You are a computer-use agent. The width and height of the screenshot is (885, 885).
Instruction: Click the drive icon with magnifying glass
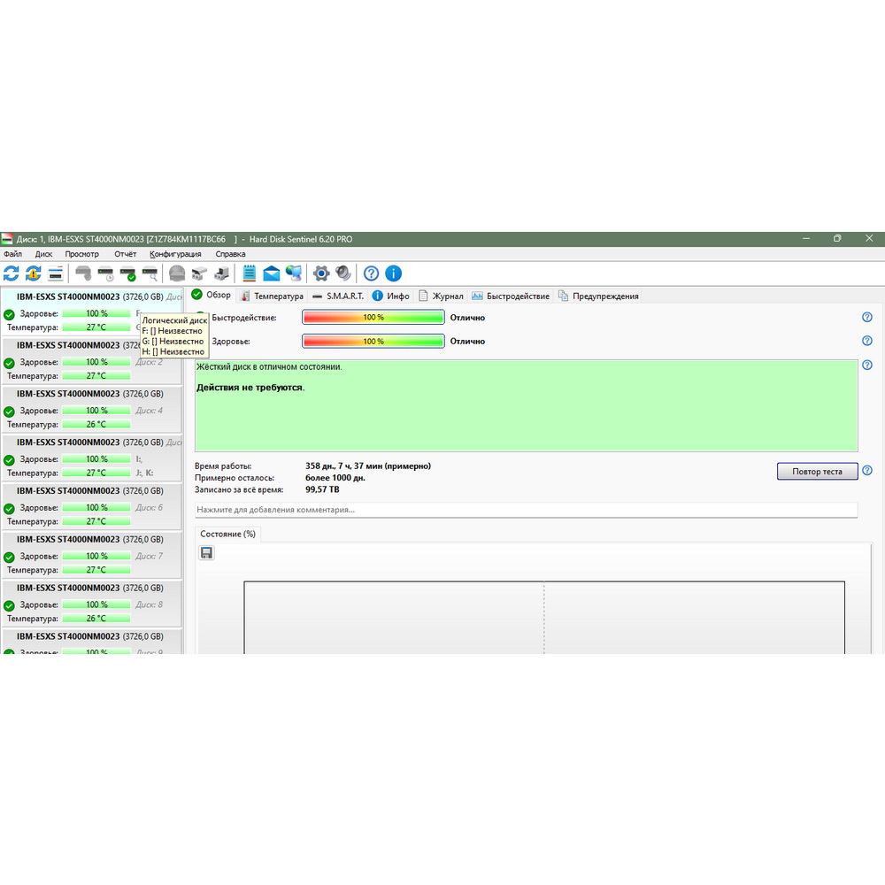[x=150, y=273]
